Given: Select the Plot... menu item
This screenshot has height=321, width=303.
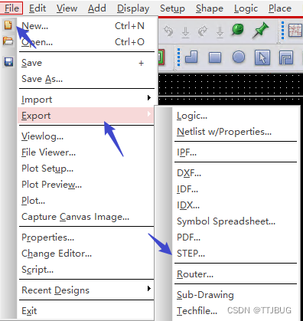Looking at the screenshot, I should pos(86,201).
